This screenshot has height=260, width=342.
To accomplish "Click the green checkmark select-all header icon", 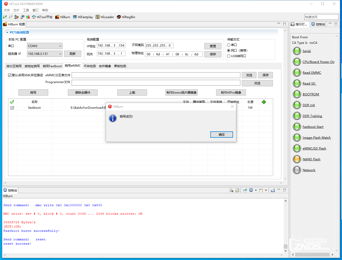I will point(12,102).
